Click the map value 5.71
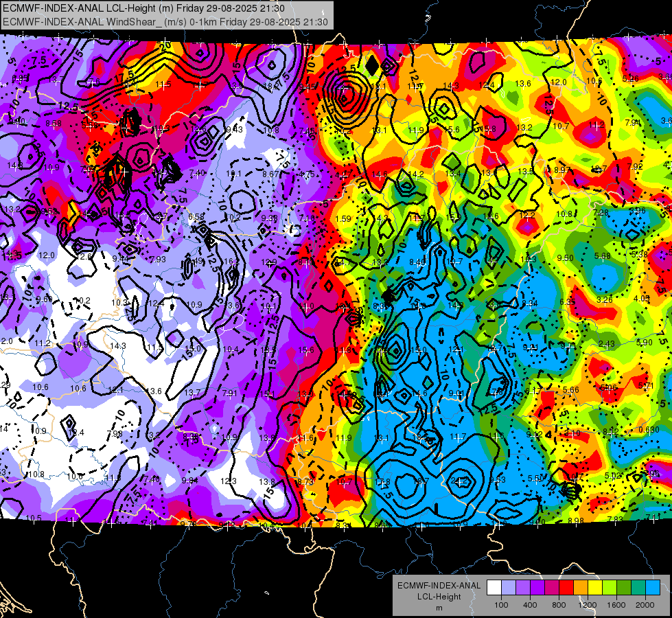The width and height of the screenshot is (672, 618). pyautogui.click(x=646, y=385)
